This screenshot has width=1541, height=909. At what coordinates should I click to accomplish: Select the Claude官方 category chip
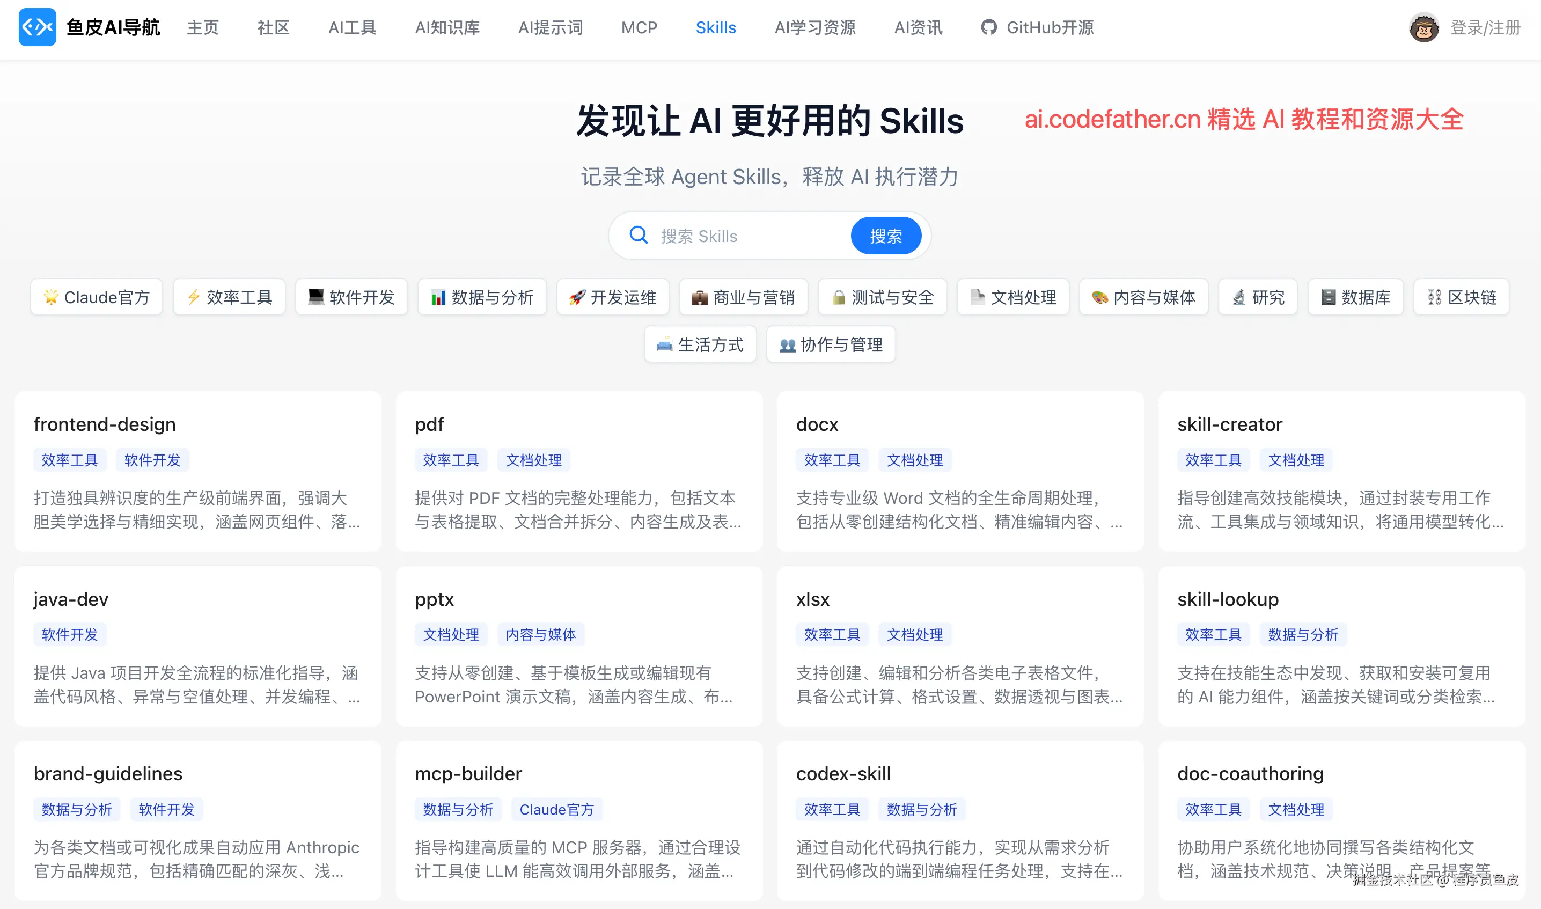click(x=97, y=297)
